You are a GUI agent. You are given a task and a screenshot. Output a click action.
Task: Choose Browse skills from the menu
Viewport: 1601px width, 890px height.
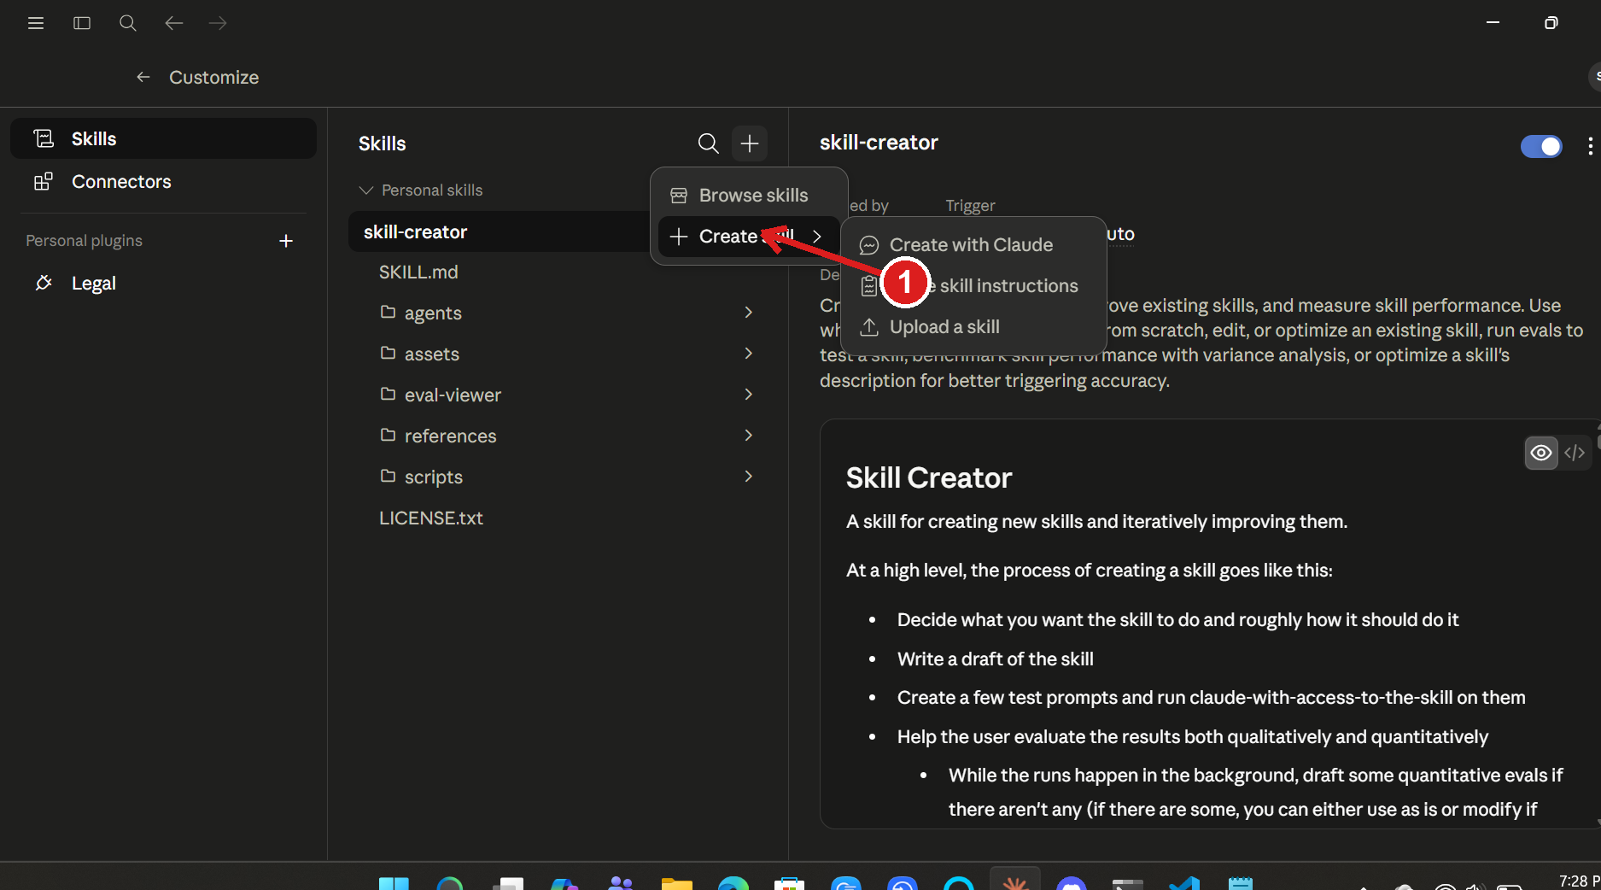coord(749,196)
